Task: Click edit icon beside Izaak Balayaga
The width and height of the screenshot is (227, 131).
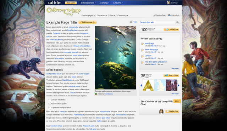Action: (x=142, y=50)
